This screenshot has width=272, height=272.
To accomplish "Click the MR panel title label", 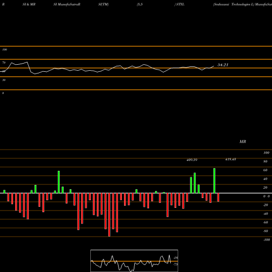I will point(243,141).
